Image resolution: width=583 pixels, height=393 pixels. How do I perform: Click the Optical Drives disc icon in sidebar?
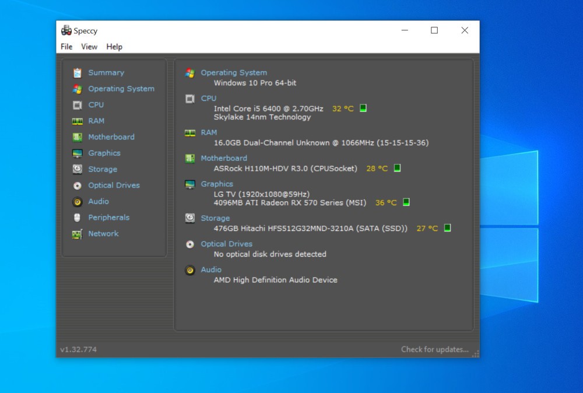click(x=78, y=185)
